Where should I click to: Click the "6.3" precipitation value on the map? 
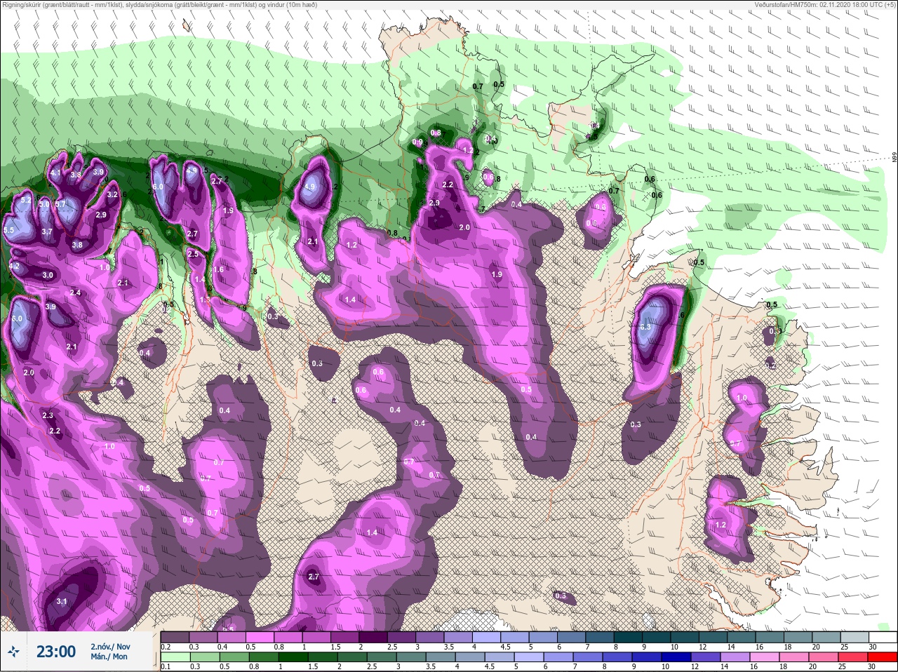point(646,327)
